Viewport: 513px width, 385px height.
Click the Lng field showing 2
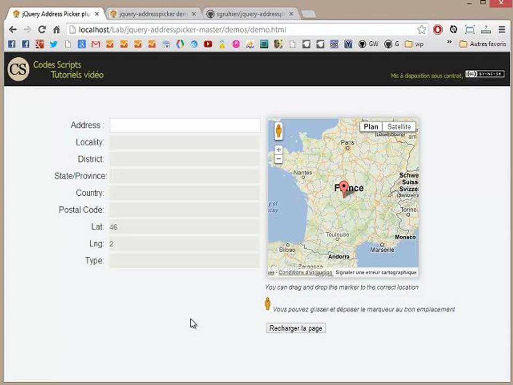point(185,244)
